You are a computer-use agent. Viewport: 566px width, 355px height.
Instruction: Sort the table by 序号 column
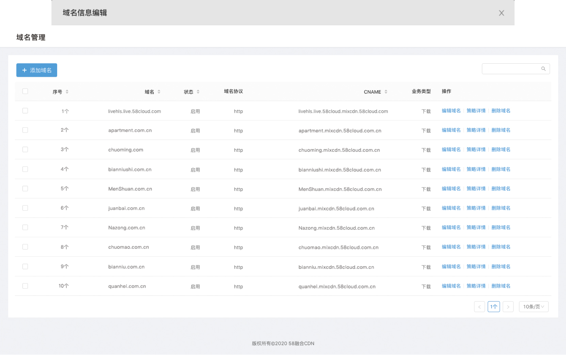coord(67,92)
